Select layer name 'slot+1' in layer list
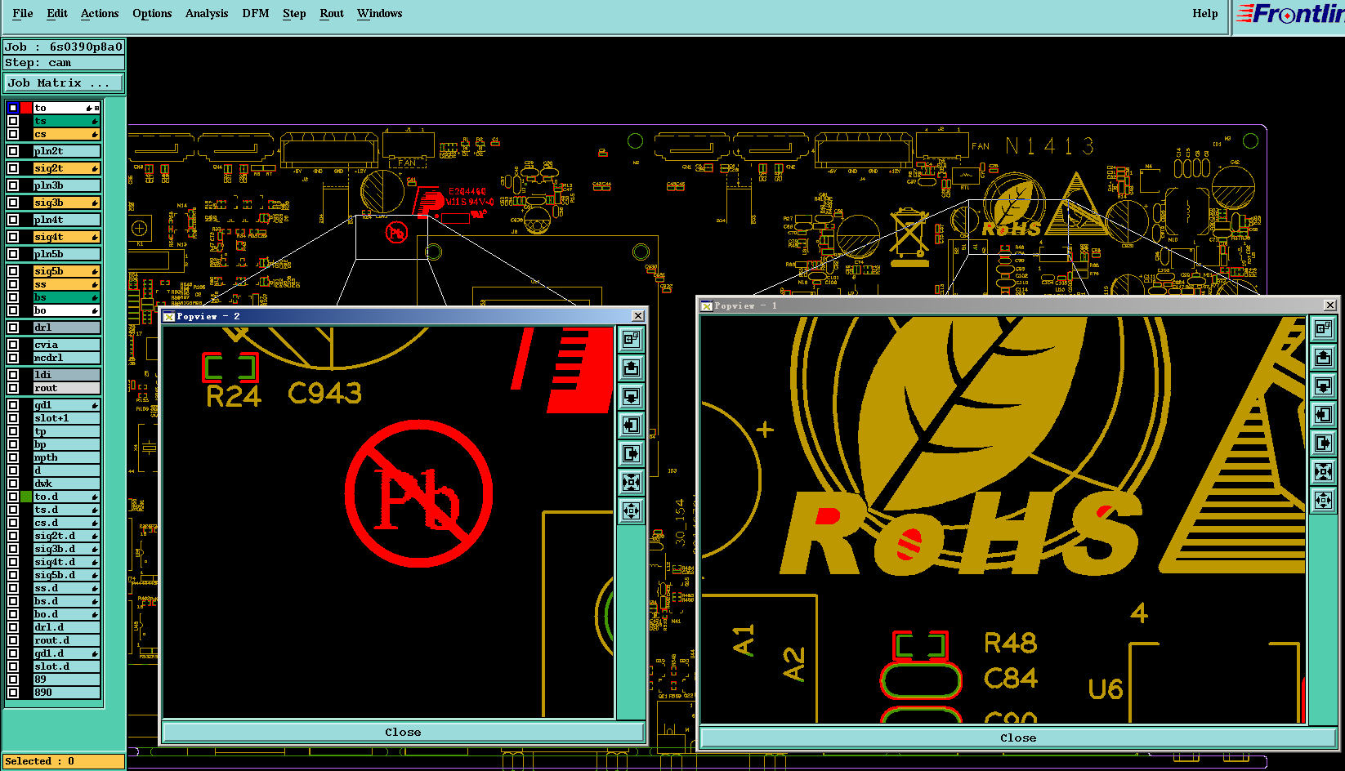The width and height of the screenshot is (1345, 771). 66,418
